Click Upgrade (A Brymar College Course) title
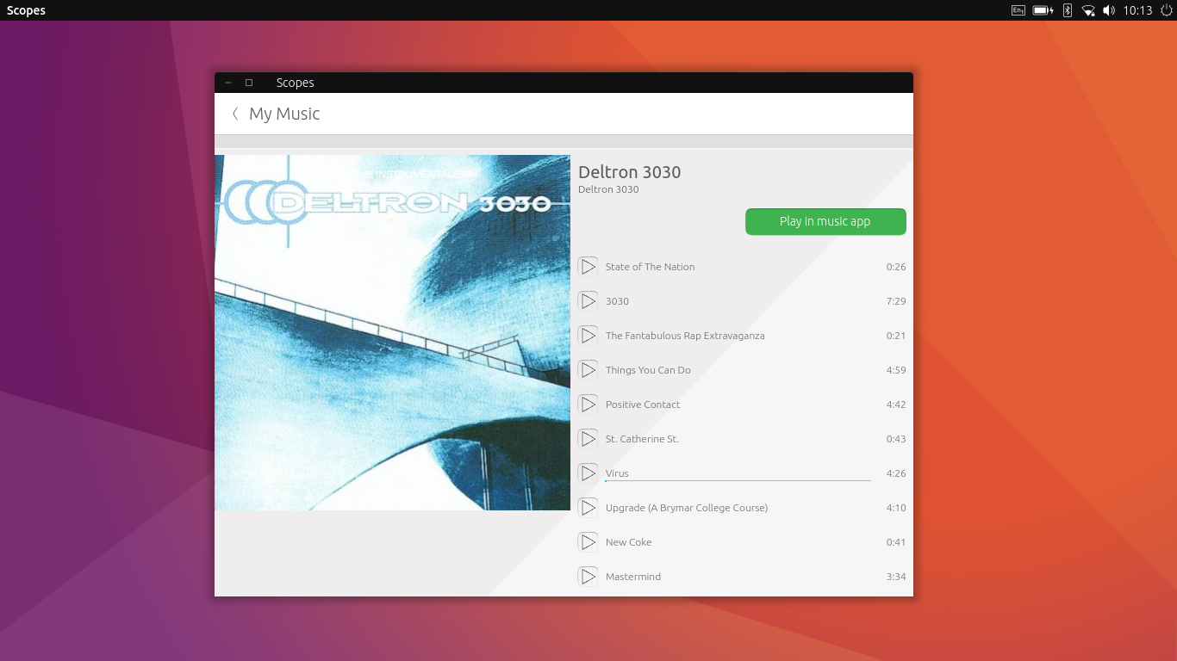The image size is (1177, 661). tap(687, 508)
